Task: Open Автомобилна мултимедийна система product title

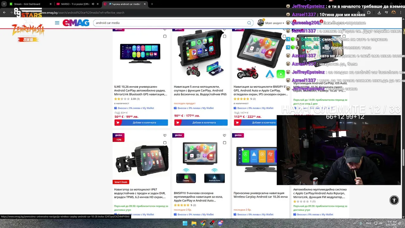Action: (320, 193)
